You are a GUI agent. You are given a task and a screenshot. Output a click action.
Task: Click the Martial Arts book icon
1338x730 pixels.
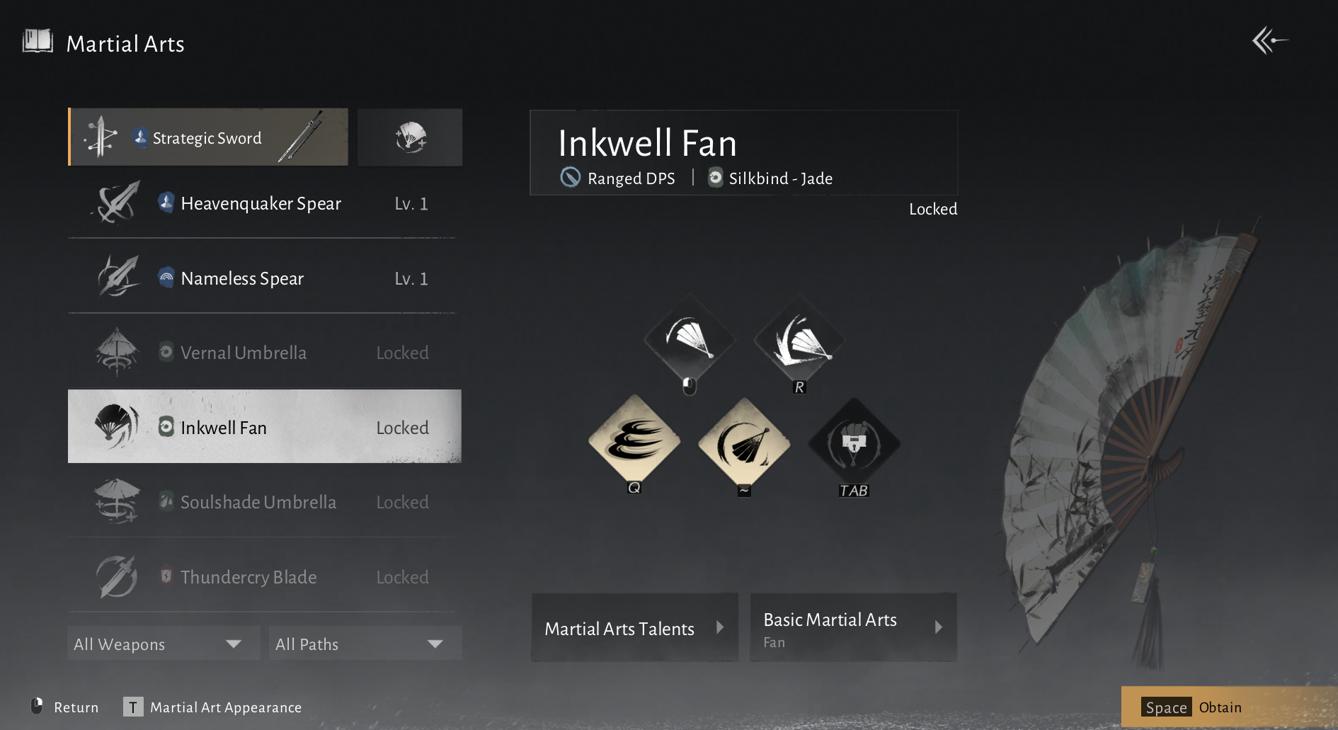tap(38, 42)
